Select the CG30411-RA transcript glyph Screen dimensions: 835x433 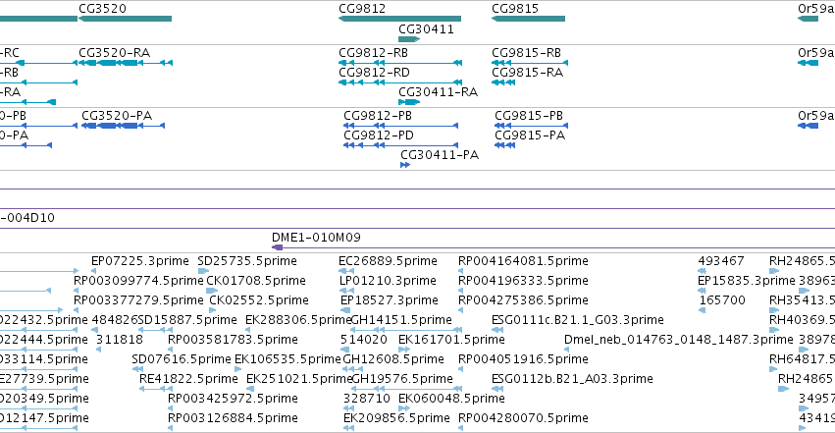click(409, 102)
